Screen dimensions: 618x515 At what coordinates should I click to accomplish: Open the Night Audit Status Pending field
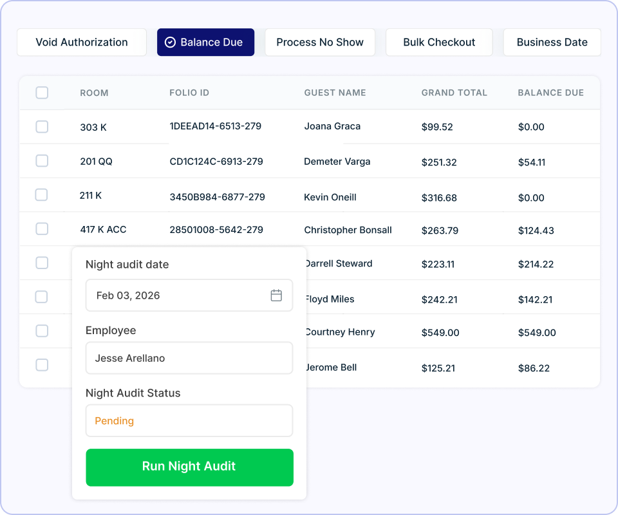click(x=189, y=420)
